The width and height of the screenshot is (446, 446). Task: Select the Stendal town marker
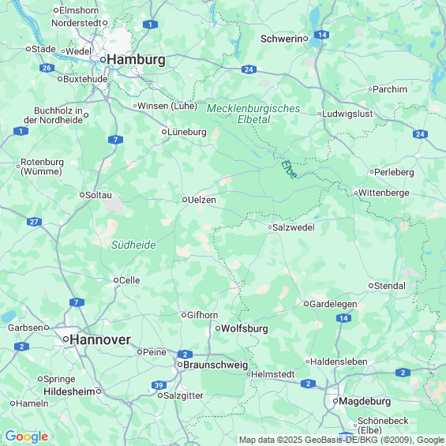point(371,286)
